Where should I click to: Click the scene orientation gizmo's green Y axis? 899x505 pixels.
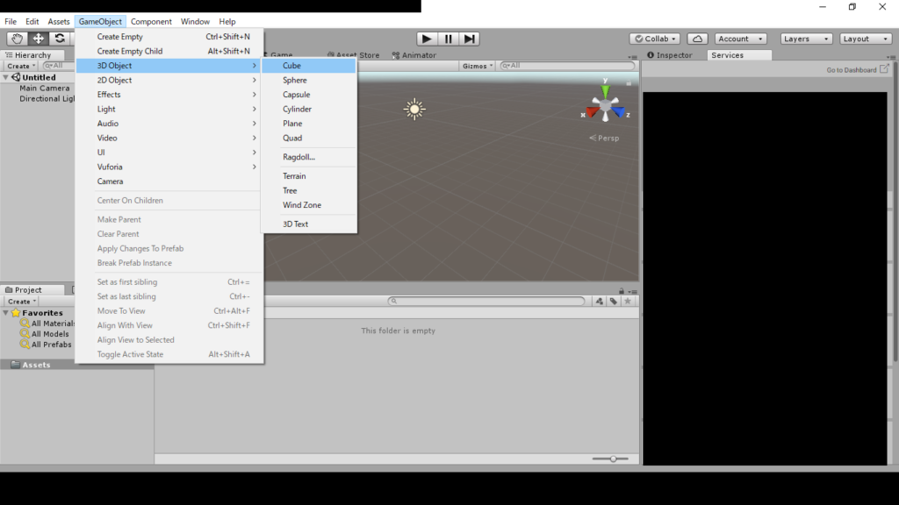(605, 89)
